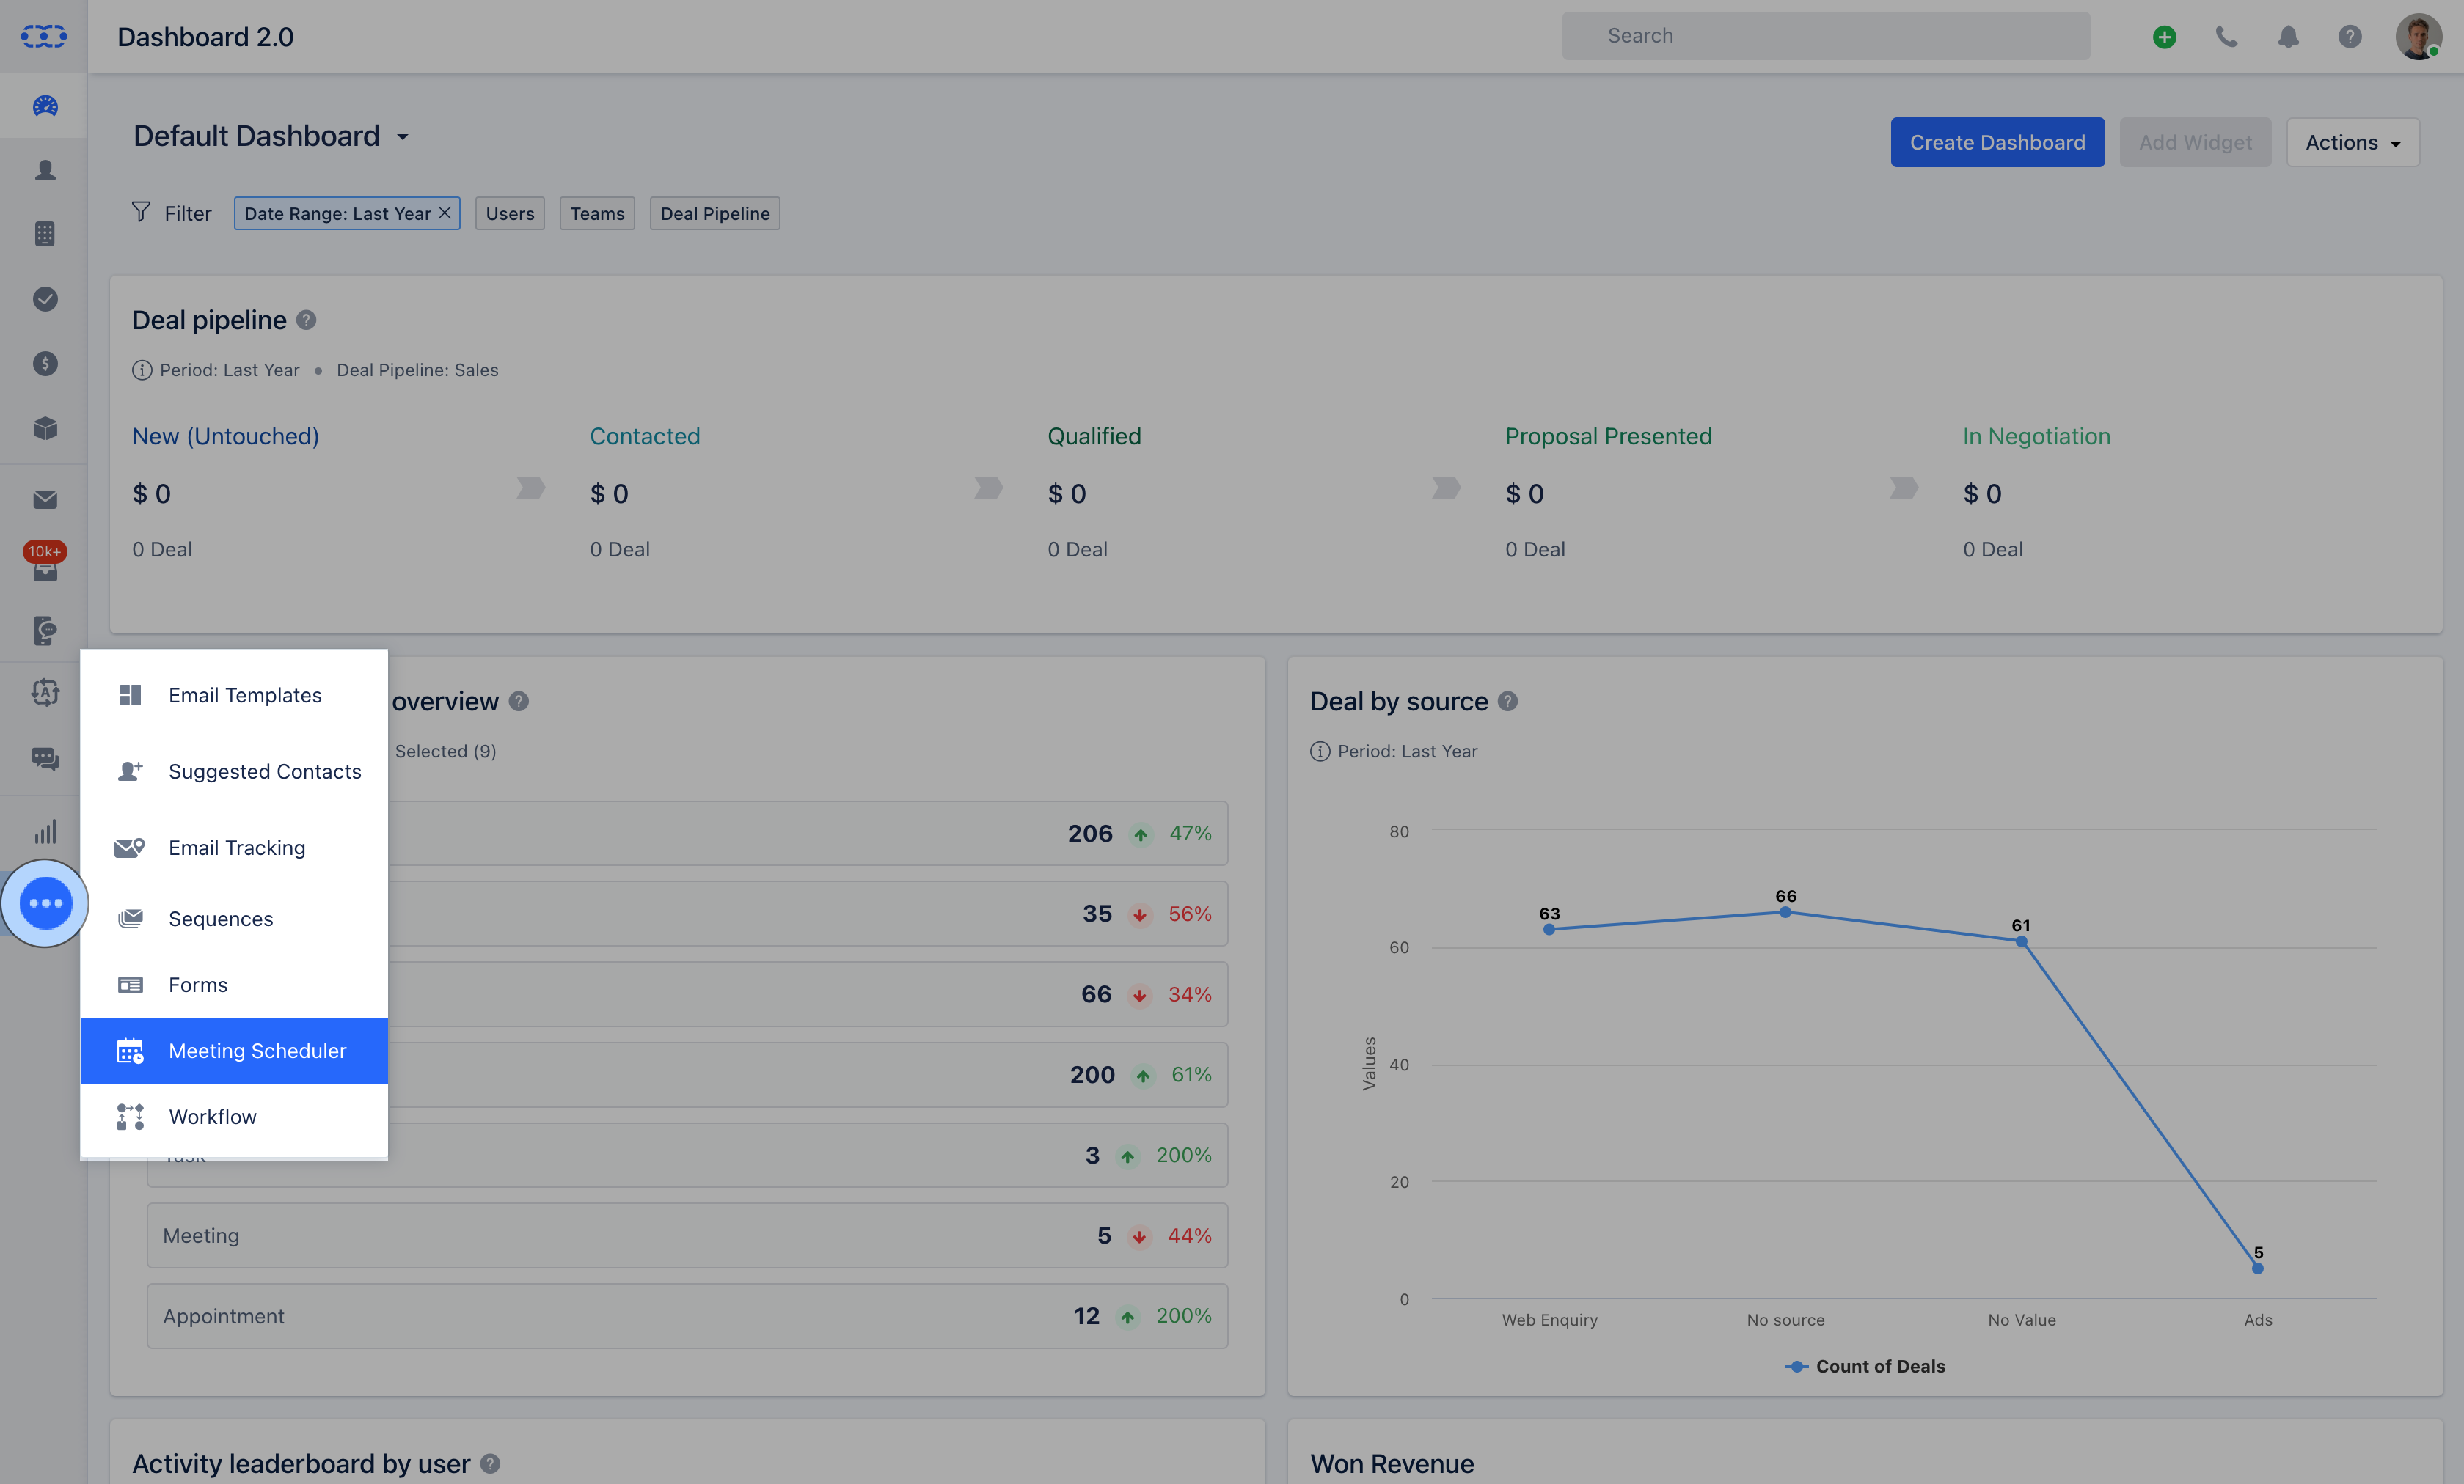Click the Search field in header
The width and height of the screenshot is (2464, 1484).
pos(1826,36)
